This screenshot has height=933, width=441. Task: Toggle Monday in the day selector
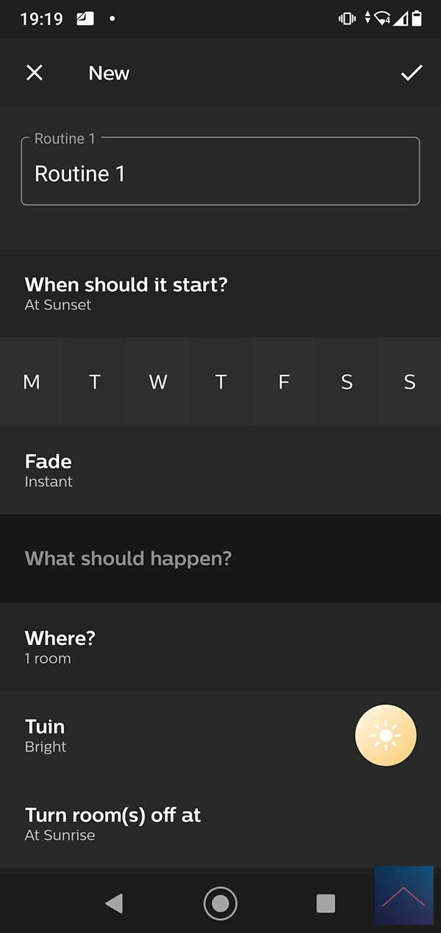[x=32, y=382]
